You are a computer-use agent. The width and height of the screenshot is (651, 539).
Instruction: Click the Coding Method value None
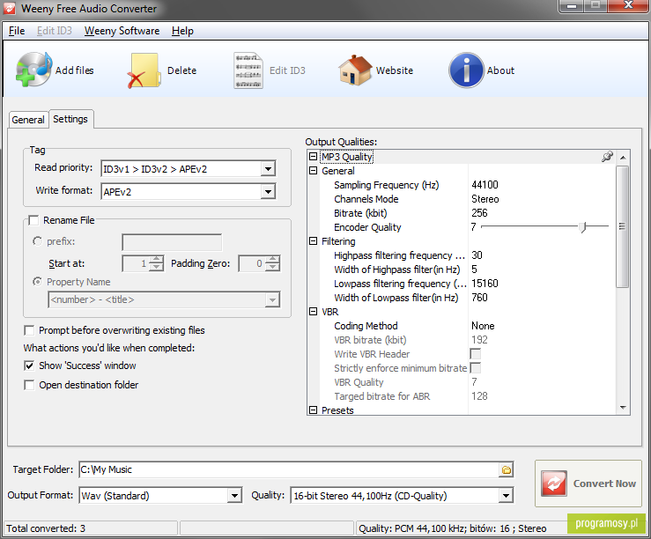point(483,326)
